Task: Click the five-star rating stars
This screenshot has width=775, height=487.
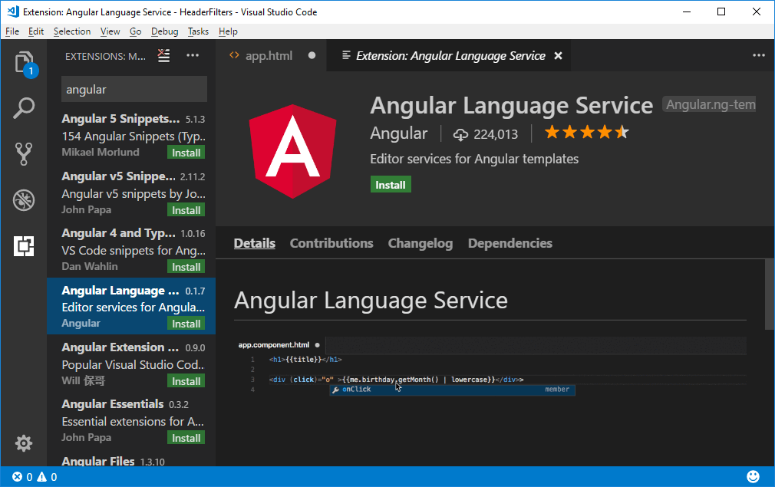Action: tap(586, 132)
